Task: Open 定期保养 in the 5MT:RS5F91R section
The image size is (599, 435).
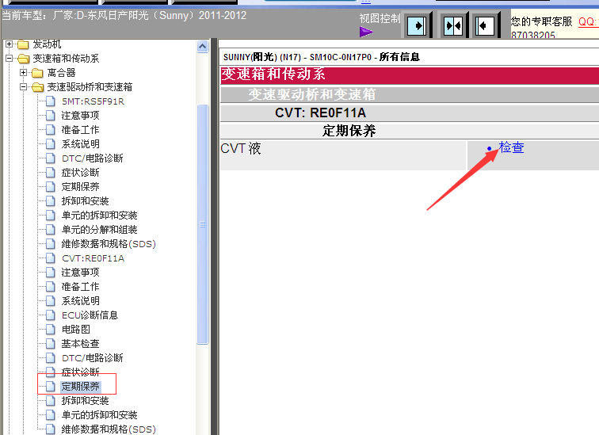Action: click(x=80, y=187)
